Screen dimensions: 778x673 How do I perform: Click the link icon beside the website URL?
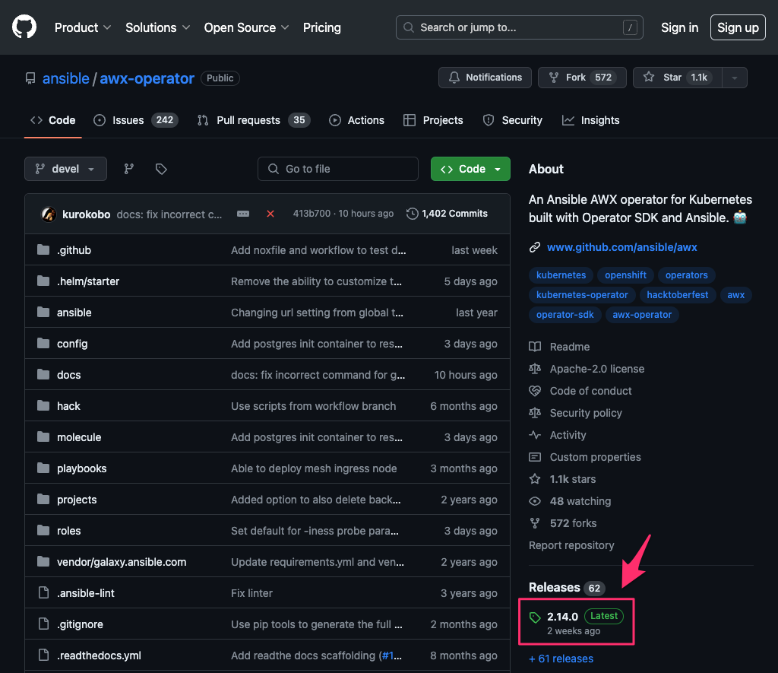click(534, 247)
